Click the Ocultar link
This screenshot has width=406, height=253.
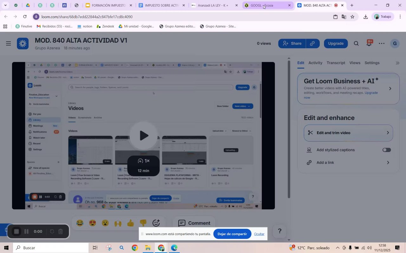click(259, 234)
